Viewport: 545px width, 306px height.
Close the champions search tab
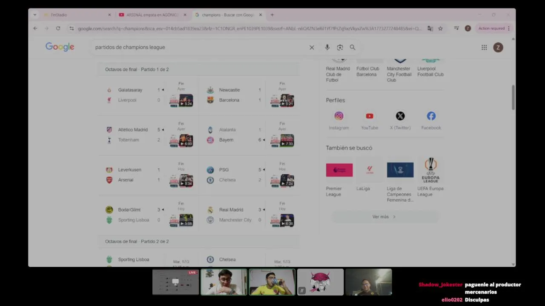click(261, 15)
